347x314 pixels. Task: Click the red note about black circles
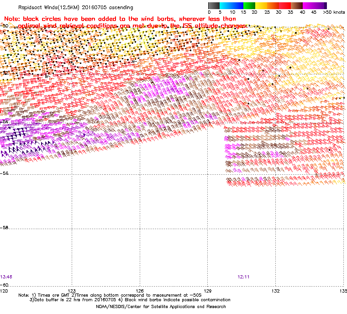point(125,22)
